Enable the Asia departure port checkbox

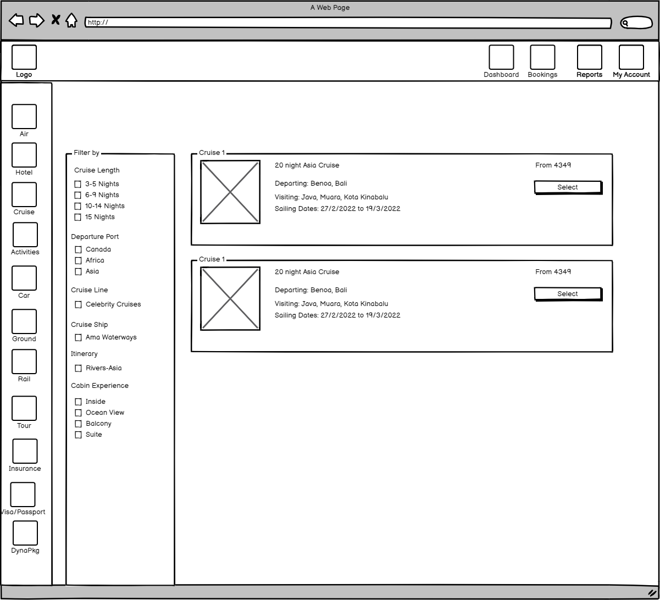[x=78, y=272]
